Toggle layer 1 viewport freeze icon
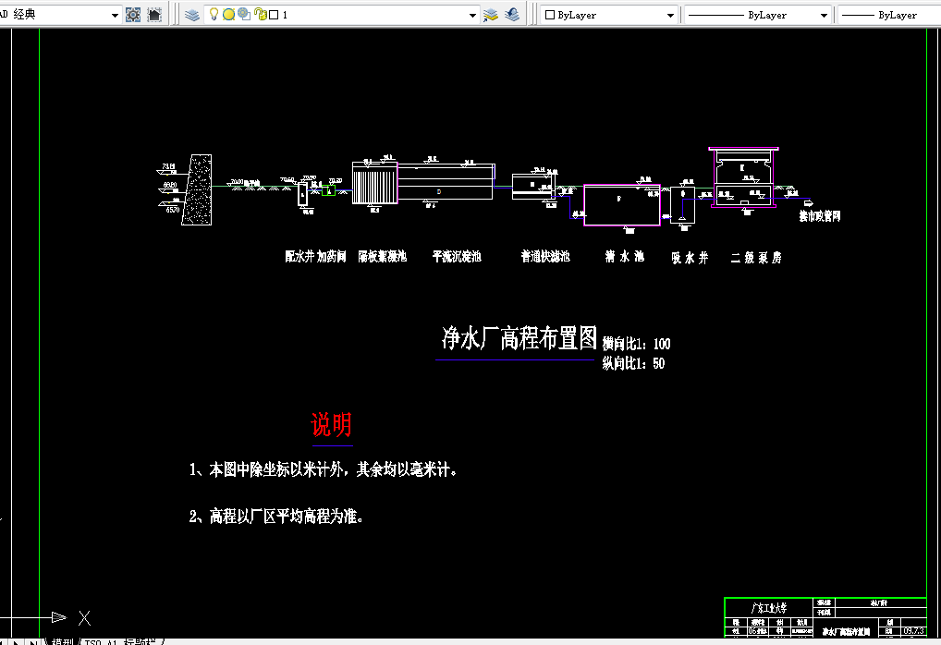Image resolution: width=941 pixels, height=645 pixels. [x=244, y=15]
